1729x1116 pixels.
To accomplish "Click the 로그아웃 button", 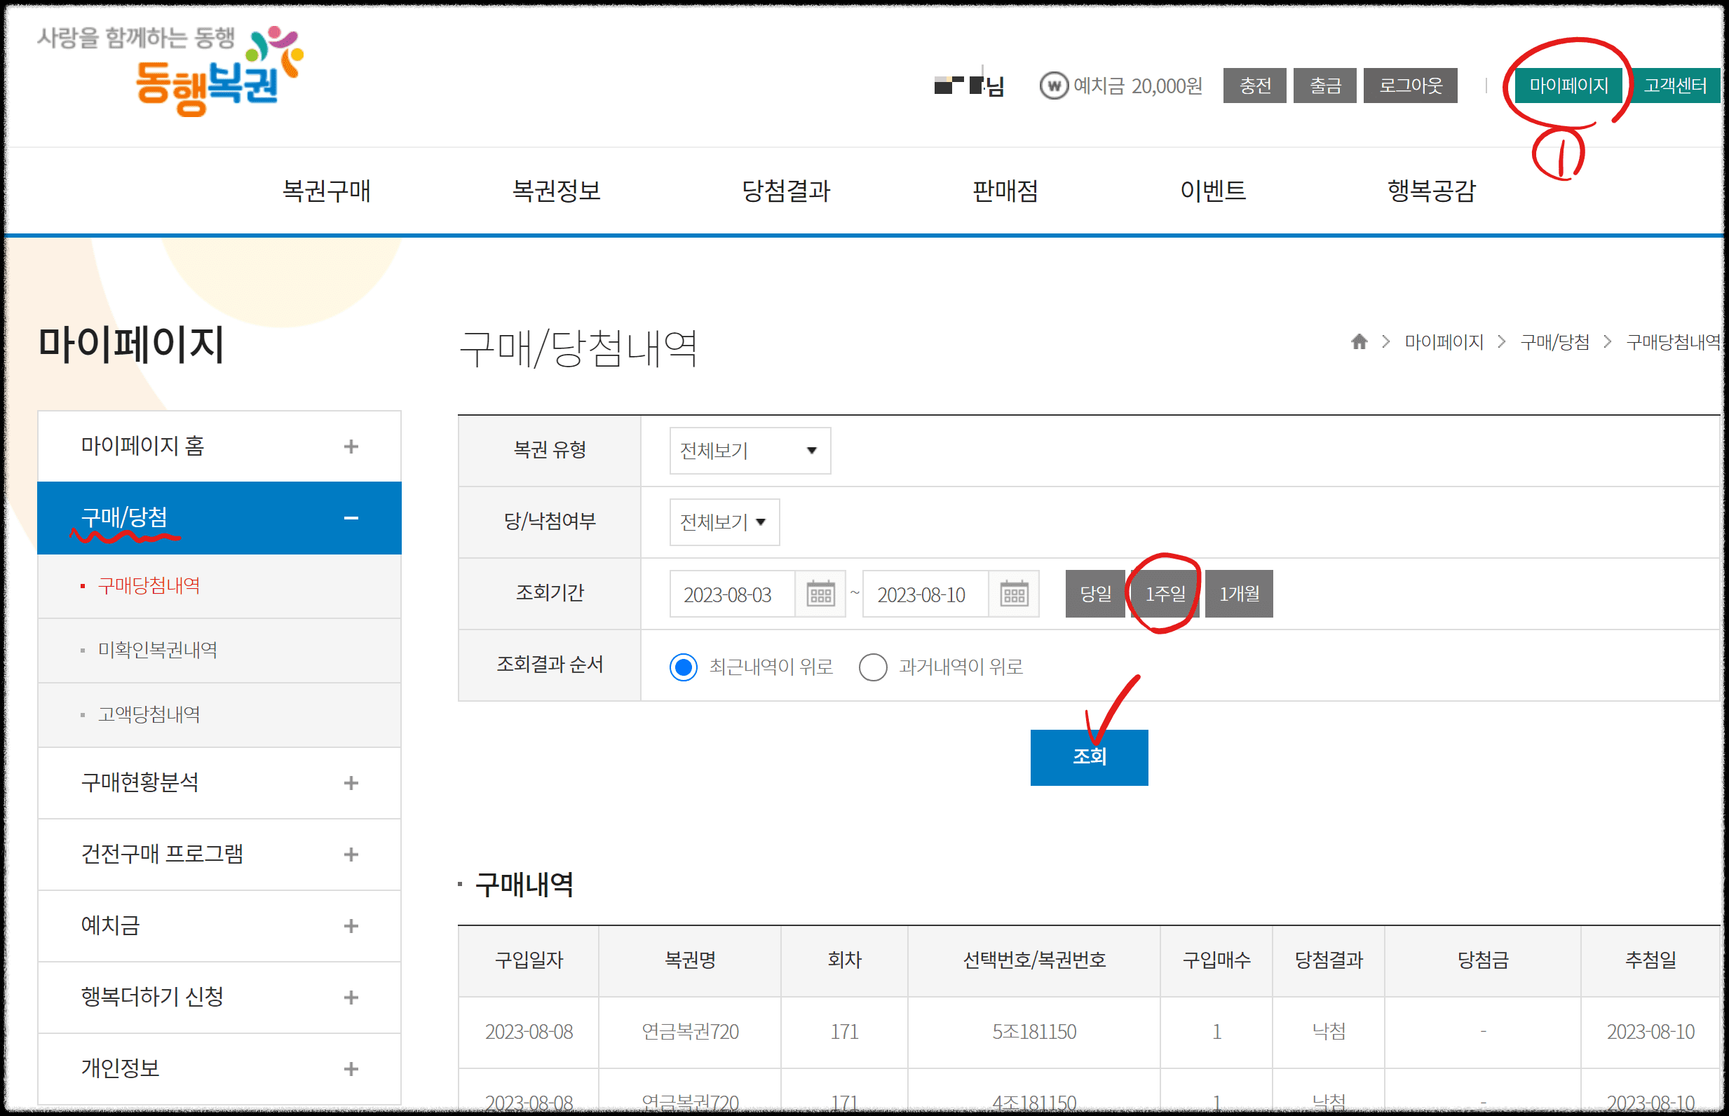I will tap(1410, 86).
